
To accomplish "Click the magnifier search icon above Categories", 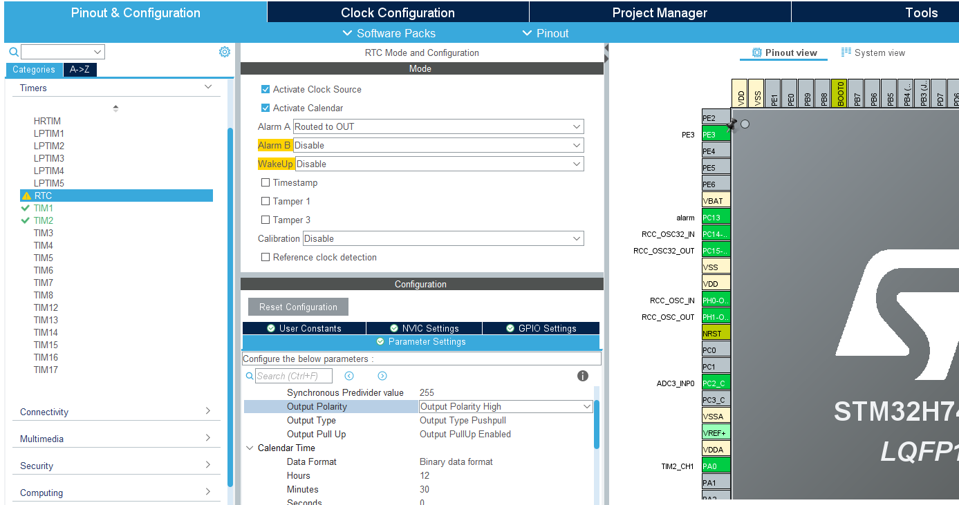I will coord(14,51).
